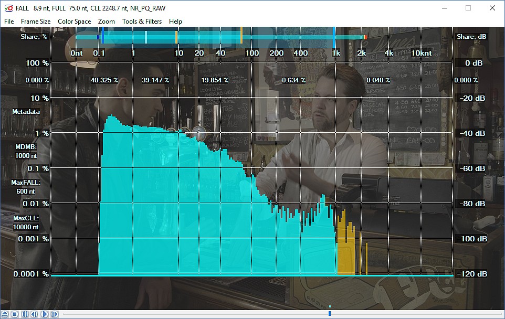Open the Tools & Filters menu

[142, 22]
